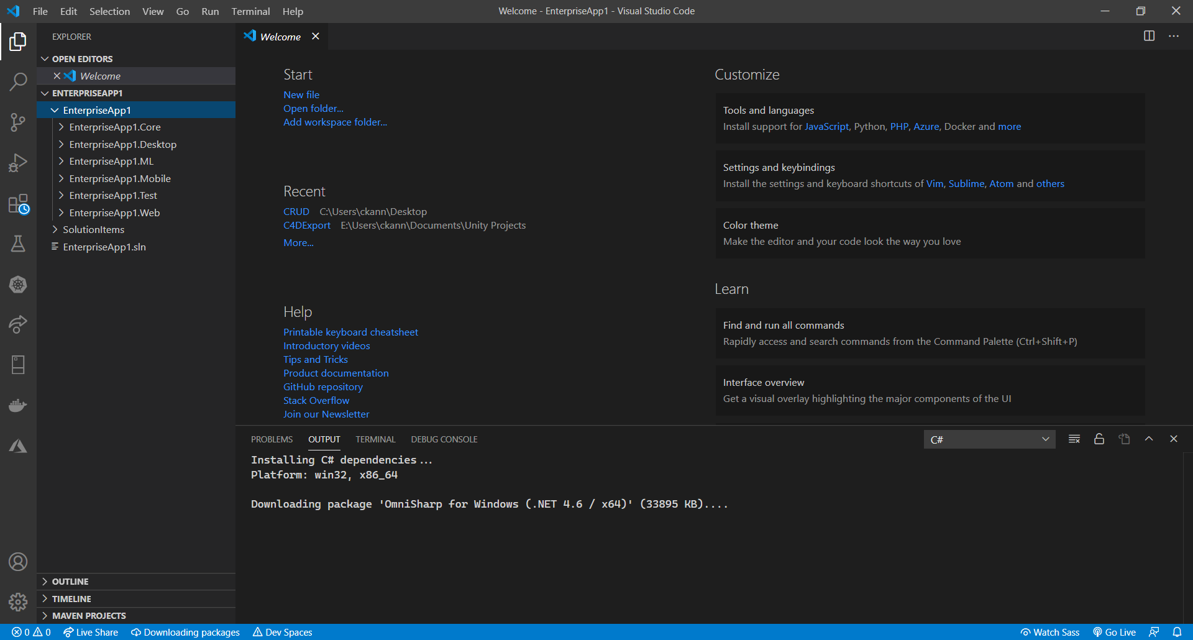Image resolution: width=1193 pixels, height=640 pixels.
Task: Expand the EnterpriseApp1.Desktop folder
Action: tap(61, 144)
